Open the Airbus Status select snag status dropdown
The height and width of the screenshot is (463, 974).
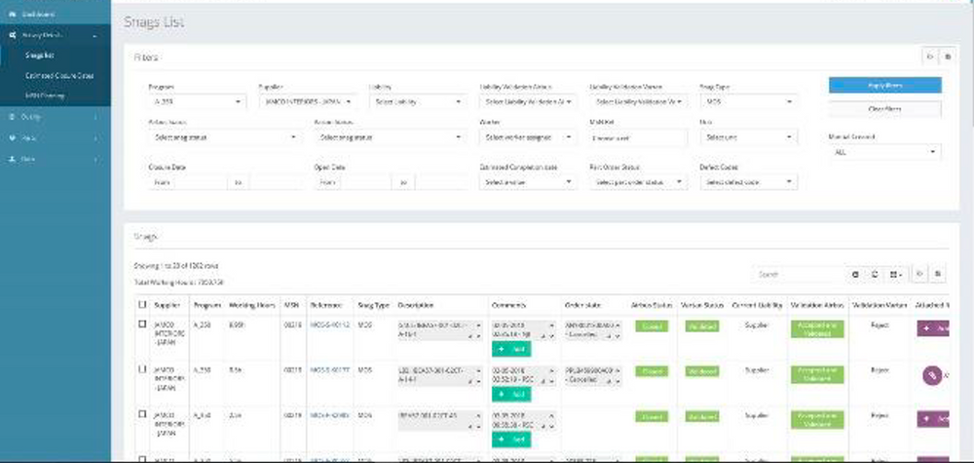click(x=224, y=137)
